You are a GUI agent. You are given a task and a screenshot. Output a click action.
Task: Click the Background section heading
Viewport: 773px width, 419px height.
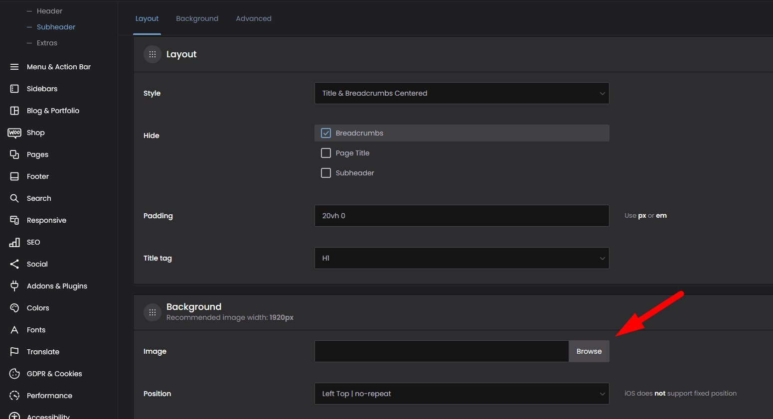[194, 307]
